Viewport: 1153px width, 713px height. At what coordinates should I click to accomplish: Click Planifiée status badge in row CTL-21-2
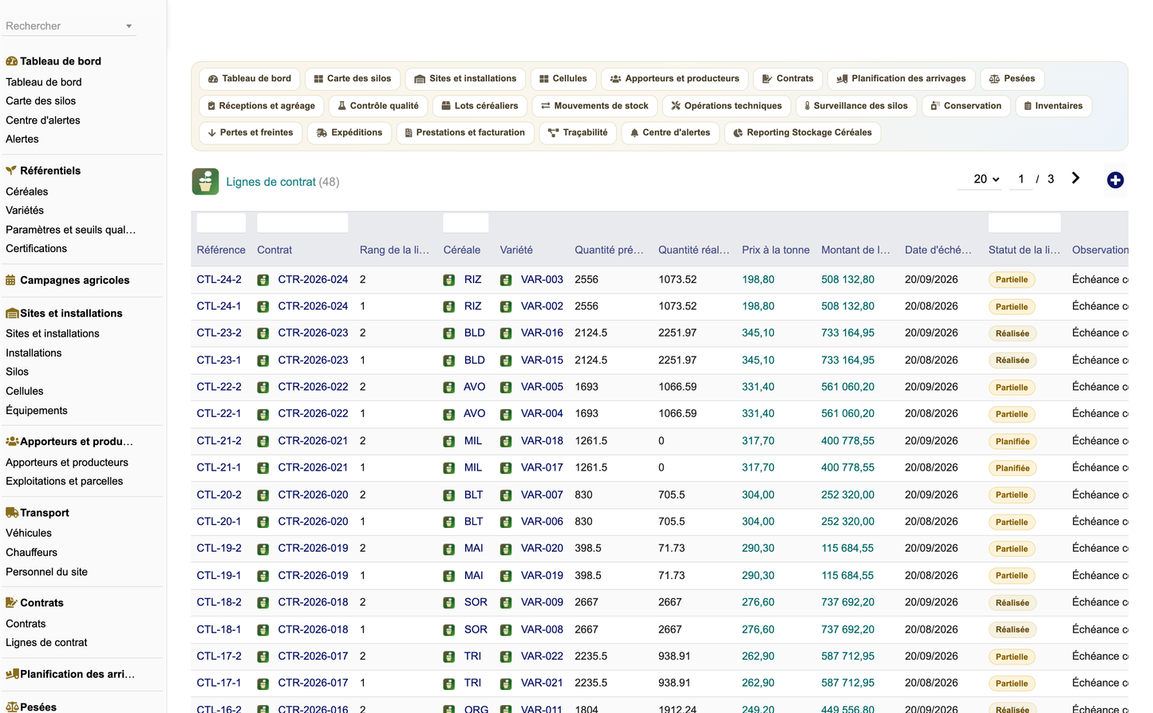(1013, 441)
